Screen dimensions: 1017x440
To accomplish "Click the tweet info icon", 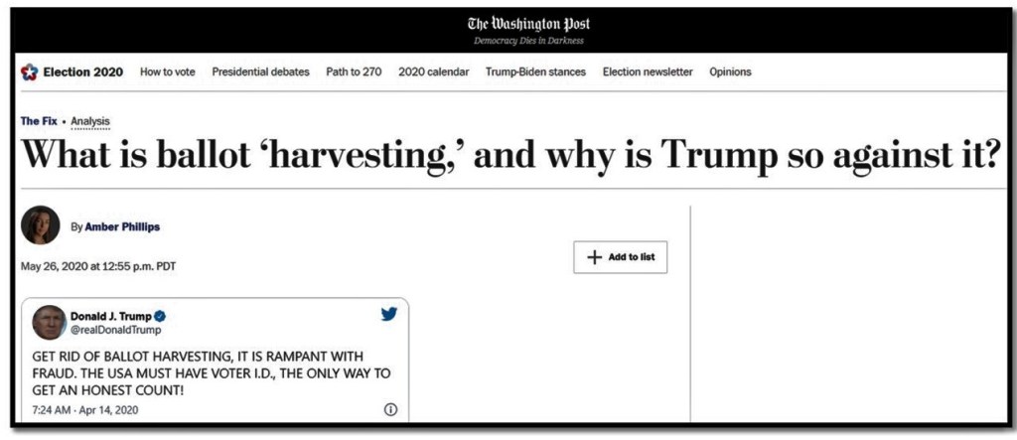I will click(390, 409).
